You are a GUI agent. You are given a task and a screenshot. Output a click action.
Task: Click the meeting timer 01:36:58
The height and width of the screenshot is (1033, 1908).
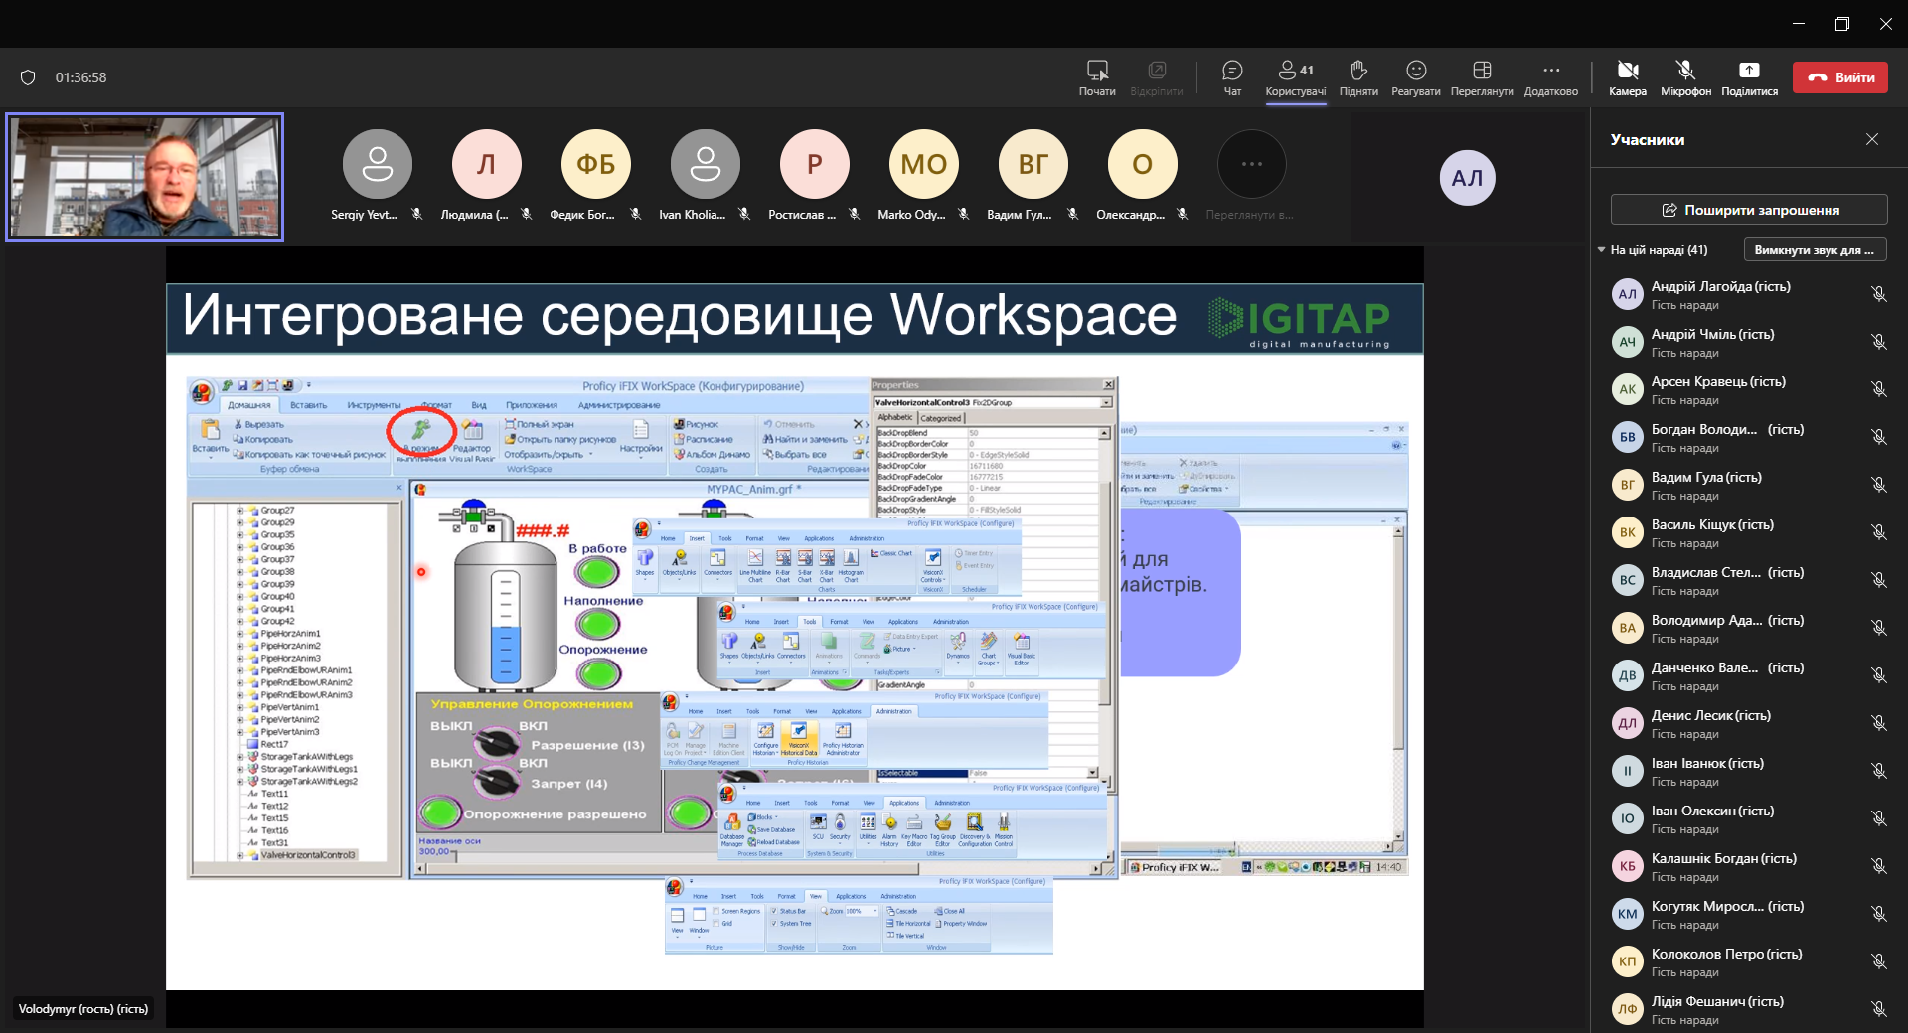[80, 77]
